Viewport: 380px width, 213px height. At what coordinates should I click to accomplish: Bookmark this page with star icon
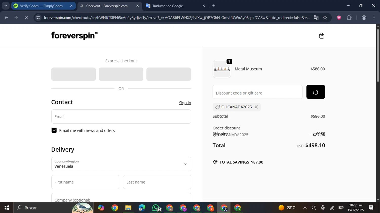point(325,18)
